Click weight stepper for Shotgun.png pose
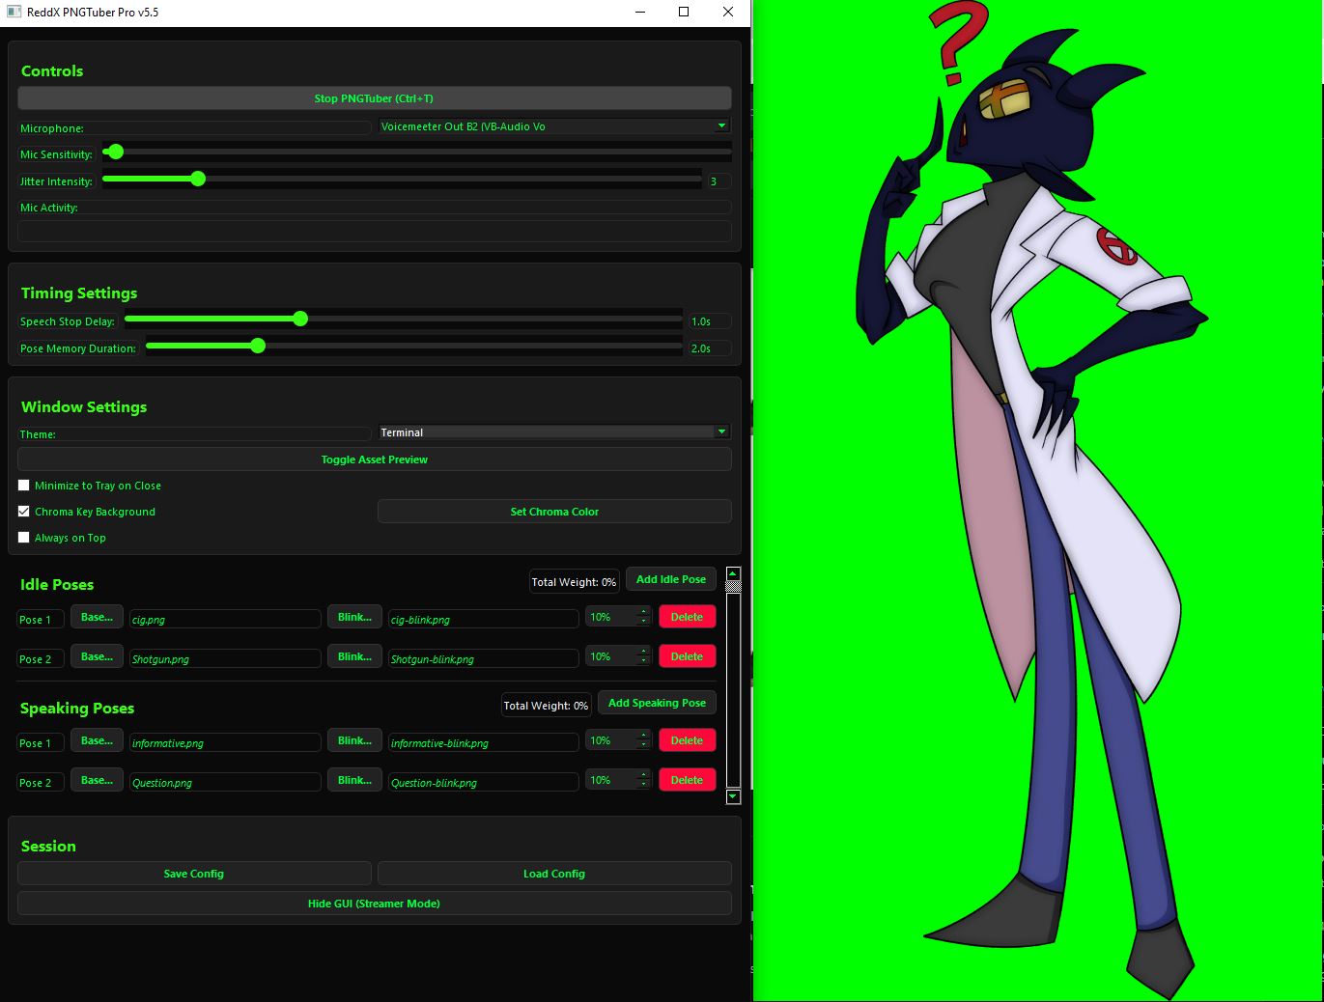 (619, 656)
